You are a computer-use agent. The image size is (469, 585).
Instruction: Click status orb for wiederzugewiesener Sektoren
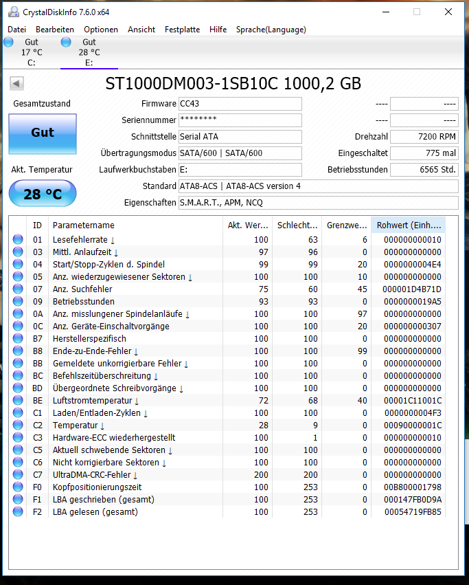click(18, 276)
